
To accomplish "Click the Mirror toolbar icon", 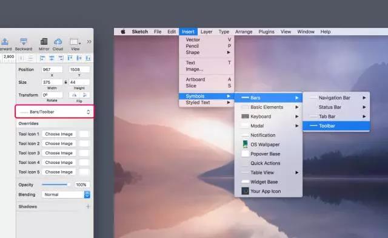I will [44, 41].
